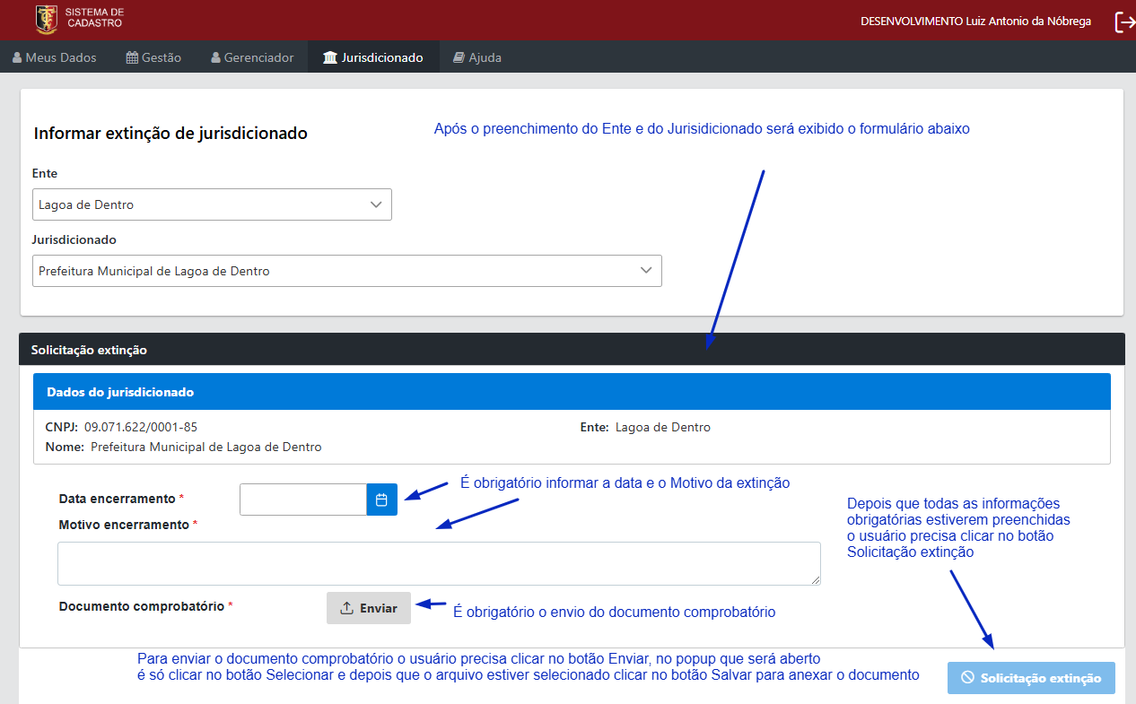
Task: Click the user name Luiz Antonio da Nóbrega
Action: click(x=1027, y=21)
